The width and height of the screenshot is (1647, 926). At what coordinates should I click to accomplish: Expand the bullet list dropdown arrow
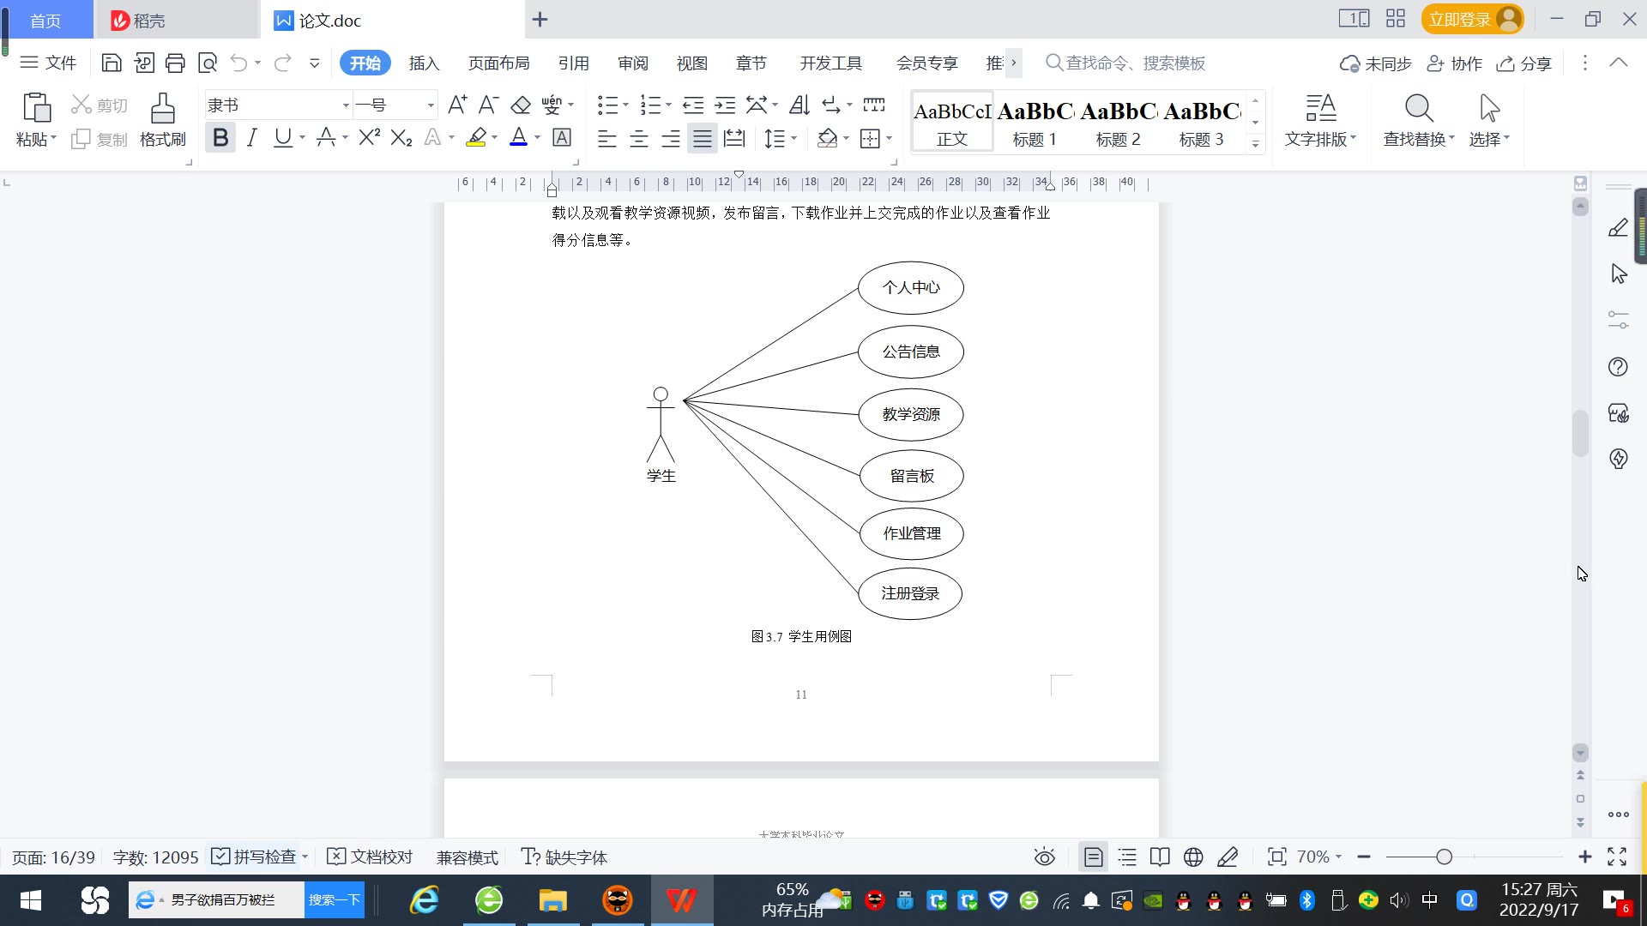tap(625, 105)
